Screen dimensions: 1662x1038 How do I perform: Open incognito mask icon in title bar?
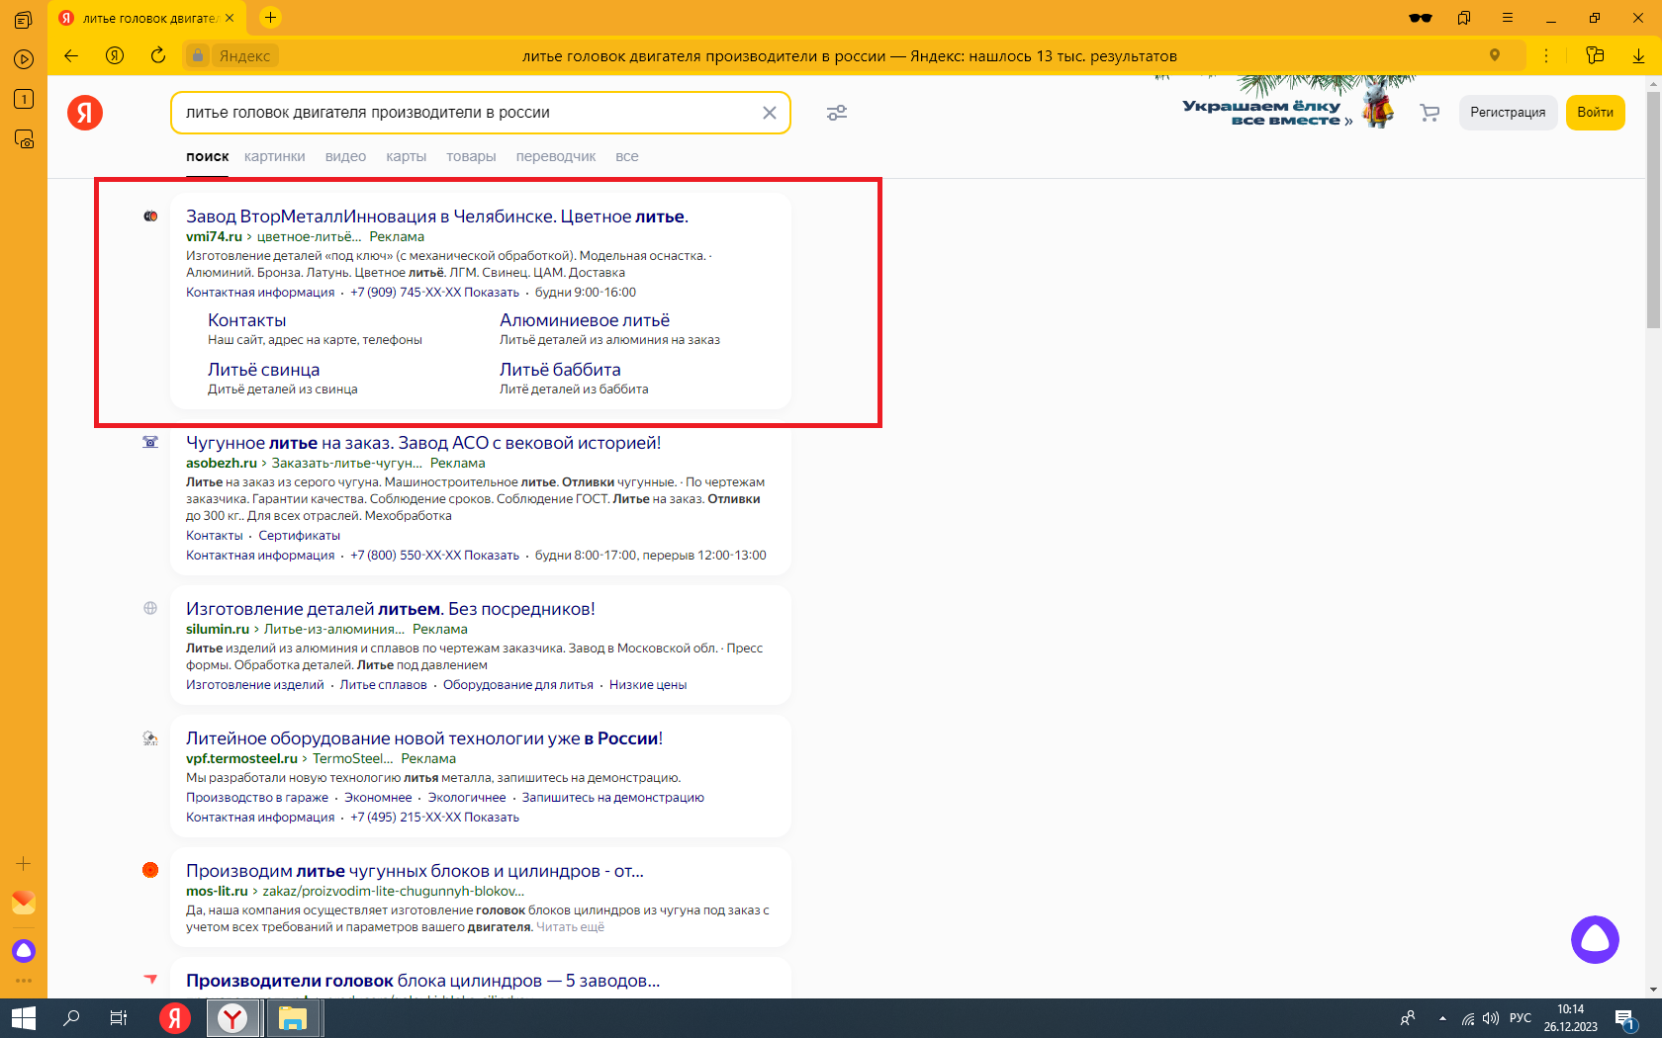tap(1421, 18)
